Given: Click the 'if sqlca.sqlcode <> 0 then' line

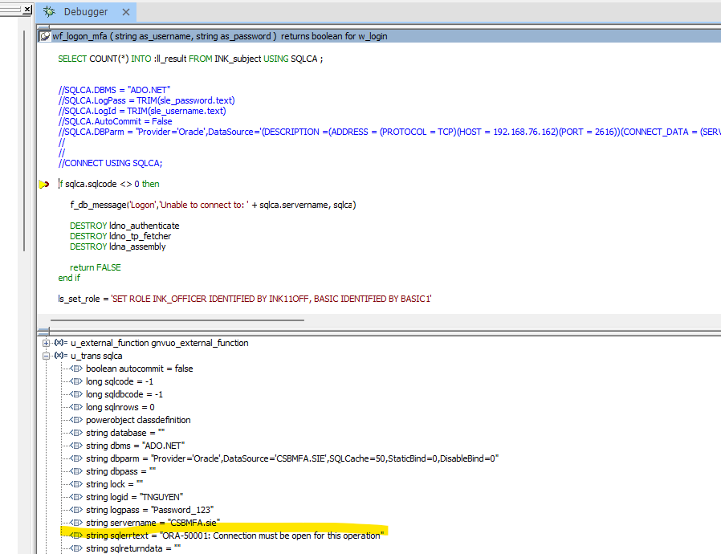Looking at the screenshot, I should click(x=109, y=185).
